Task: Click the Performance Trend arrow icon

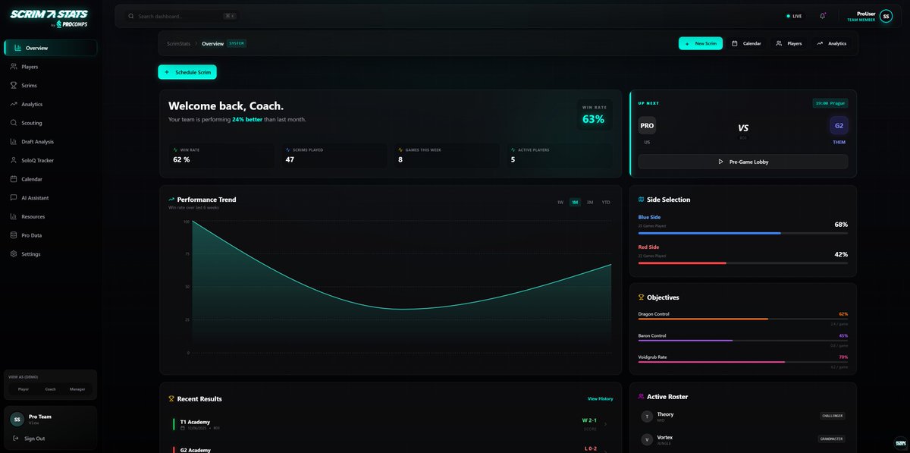Action: click(171, 200)
